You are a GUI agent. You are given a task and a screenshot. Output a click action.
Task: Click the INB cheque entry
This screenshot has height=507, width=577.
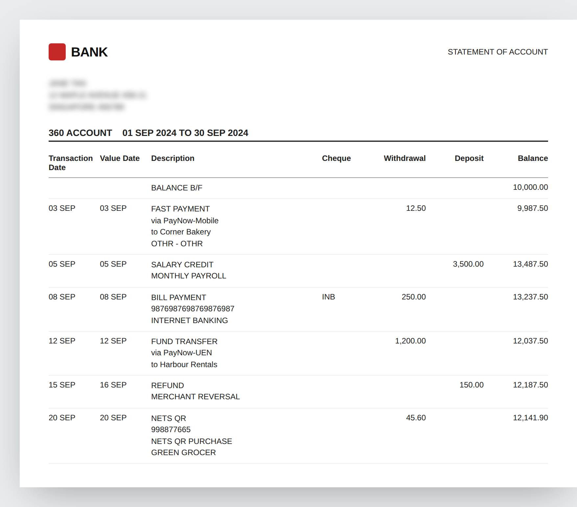coord(329,297)
